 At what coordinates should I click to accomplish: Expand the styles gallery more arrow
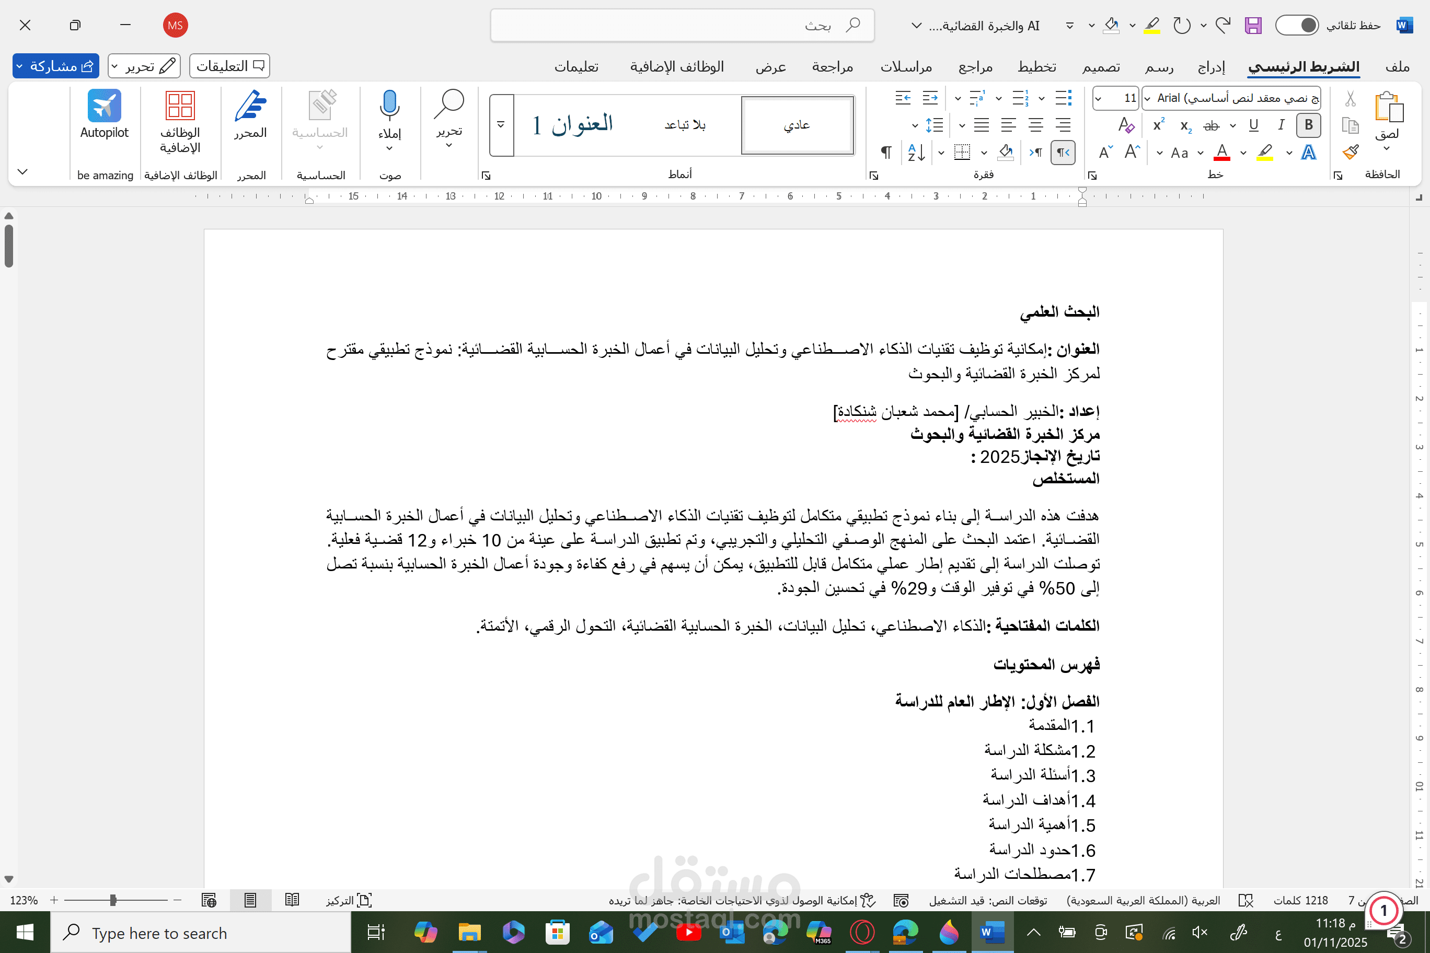[501, 124]
